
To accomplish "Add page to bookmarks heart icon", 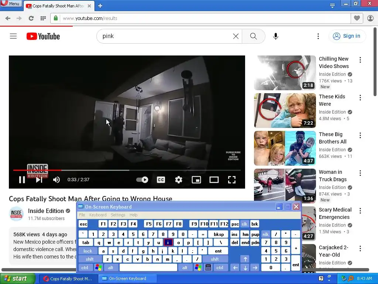I will tap(357, 18).
